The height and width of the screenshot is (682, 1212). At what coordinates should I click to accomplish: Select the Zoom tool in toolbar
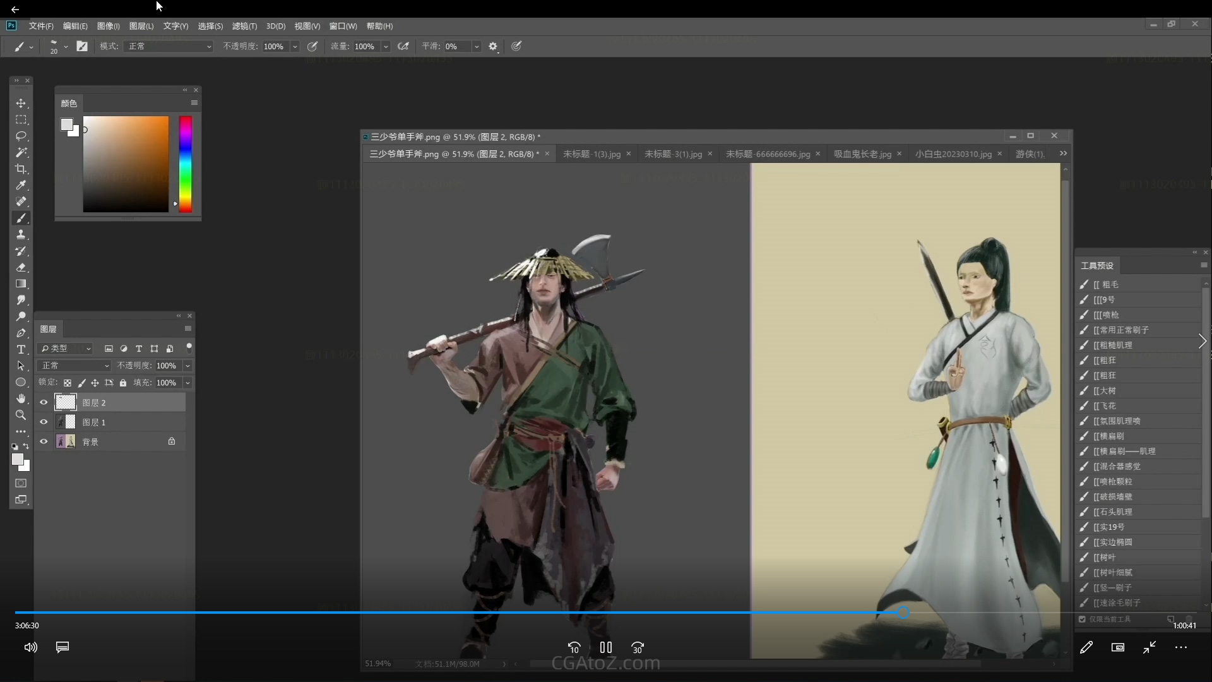tap(21, 415)
